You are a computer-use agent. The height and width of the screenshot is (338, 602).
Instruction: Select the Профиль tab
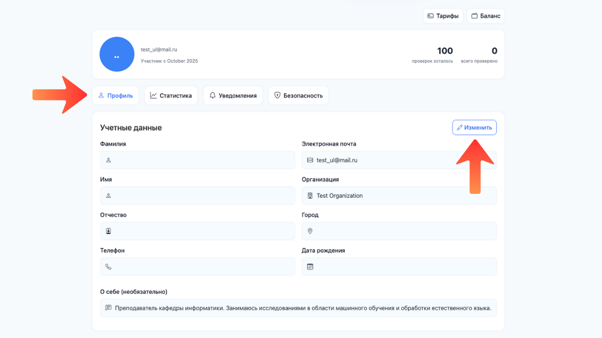[x=115, y=95]
